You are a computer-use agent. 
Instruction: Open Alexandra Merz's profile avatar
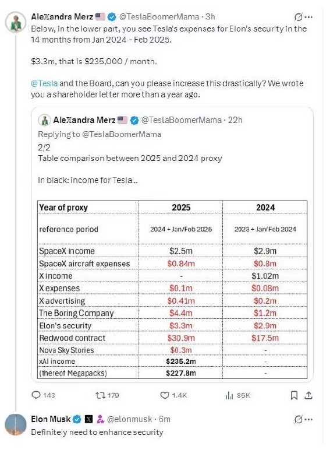click(16, 22)
